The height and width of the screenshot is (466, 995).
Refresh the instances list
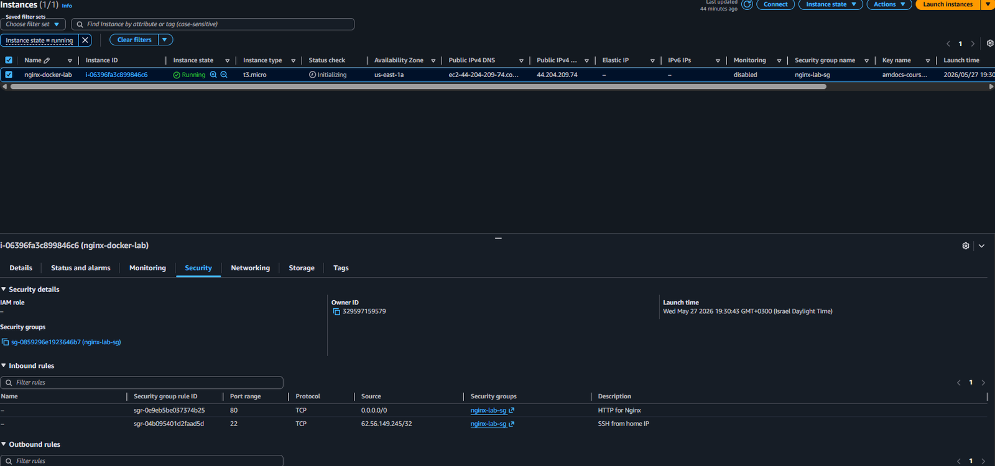pos(747,4)
